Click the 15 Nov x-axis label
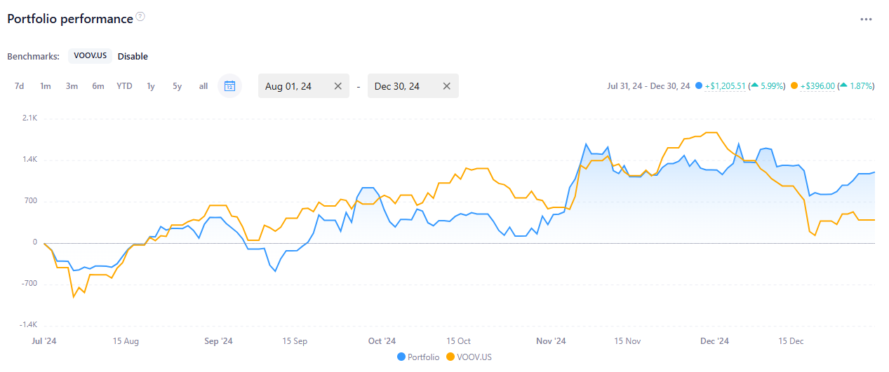Image resolution: width=889 pixels, height=372 pixels. (628, 341)
